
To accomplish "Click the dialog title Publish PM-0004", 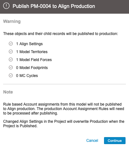I will 54,6.
